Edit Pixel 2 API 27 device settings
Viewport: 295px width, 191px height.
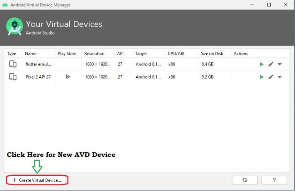click(271, 77)
